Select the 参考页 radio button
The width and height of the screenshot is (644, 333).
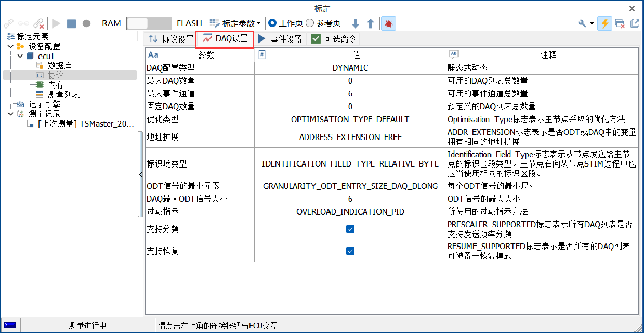tap(310, 23)
